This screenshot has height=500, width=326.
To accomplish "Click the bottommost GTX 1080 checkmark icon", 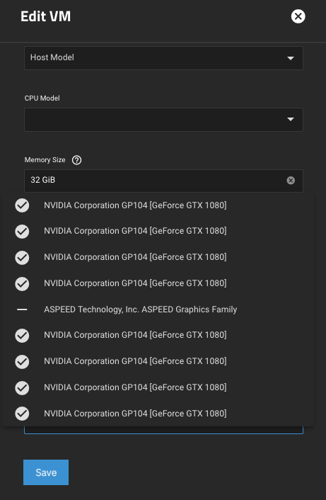I will pos(22,414).
